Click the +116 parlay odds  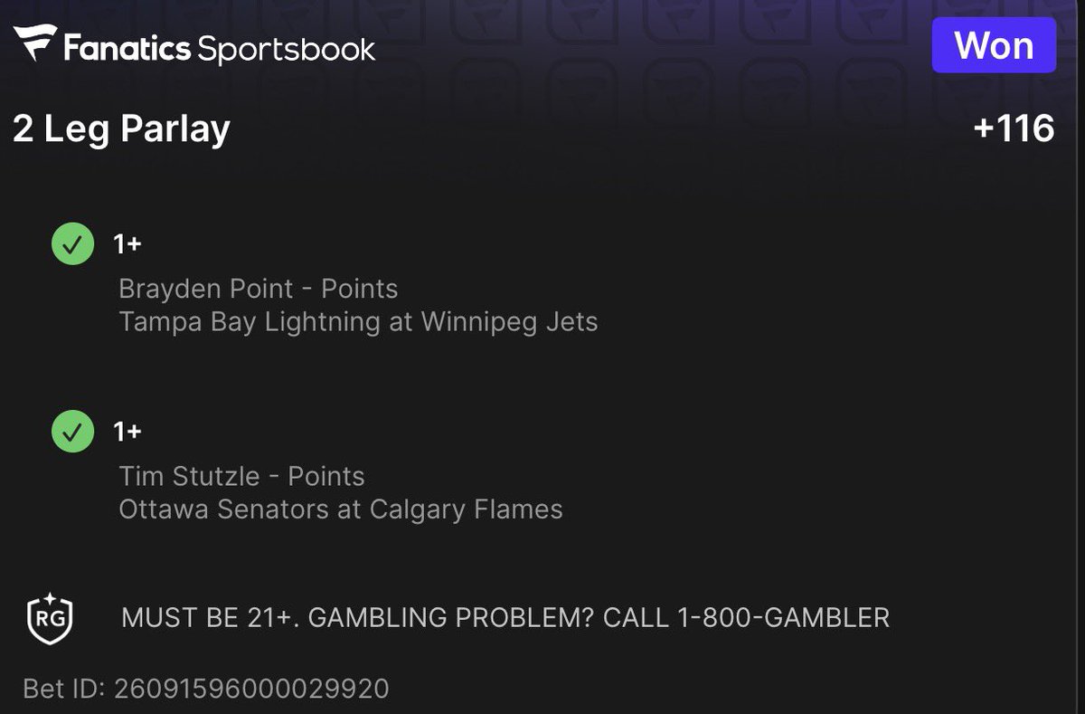1014,129
